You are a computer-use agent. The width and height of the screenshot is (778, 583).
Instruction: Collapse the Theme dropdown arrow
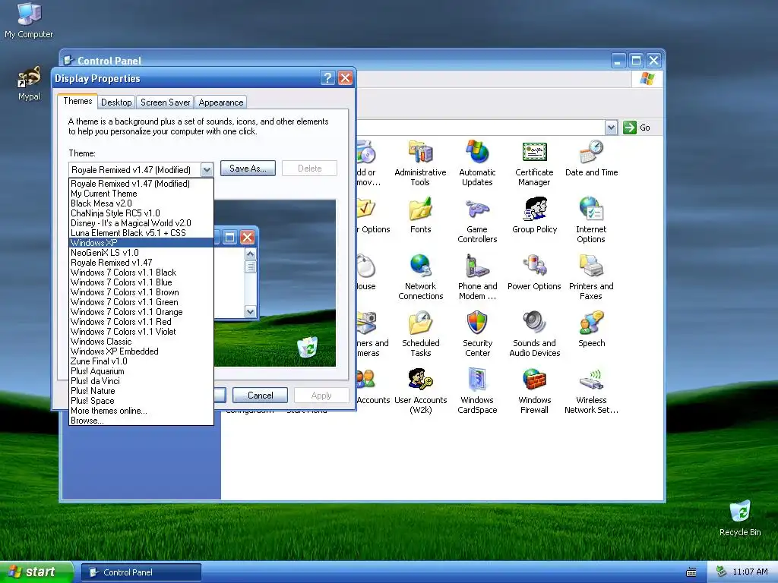(207, 169)
